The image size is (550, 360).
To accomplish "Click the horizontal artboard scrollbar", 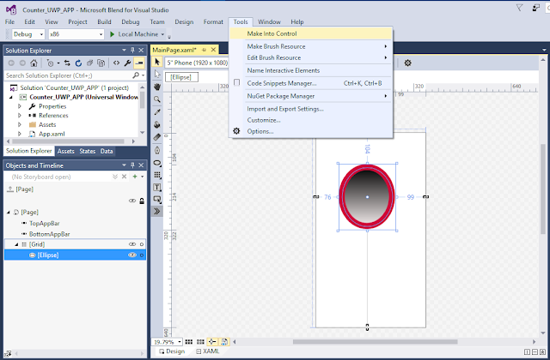I will pyautogui.click(x=376, y=342).
